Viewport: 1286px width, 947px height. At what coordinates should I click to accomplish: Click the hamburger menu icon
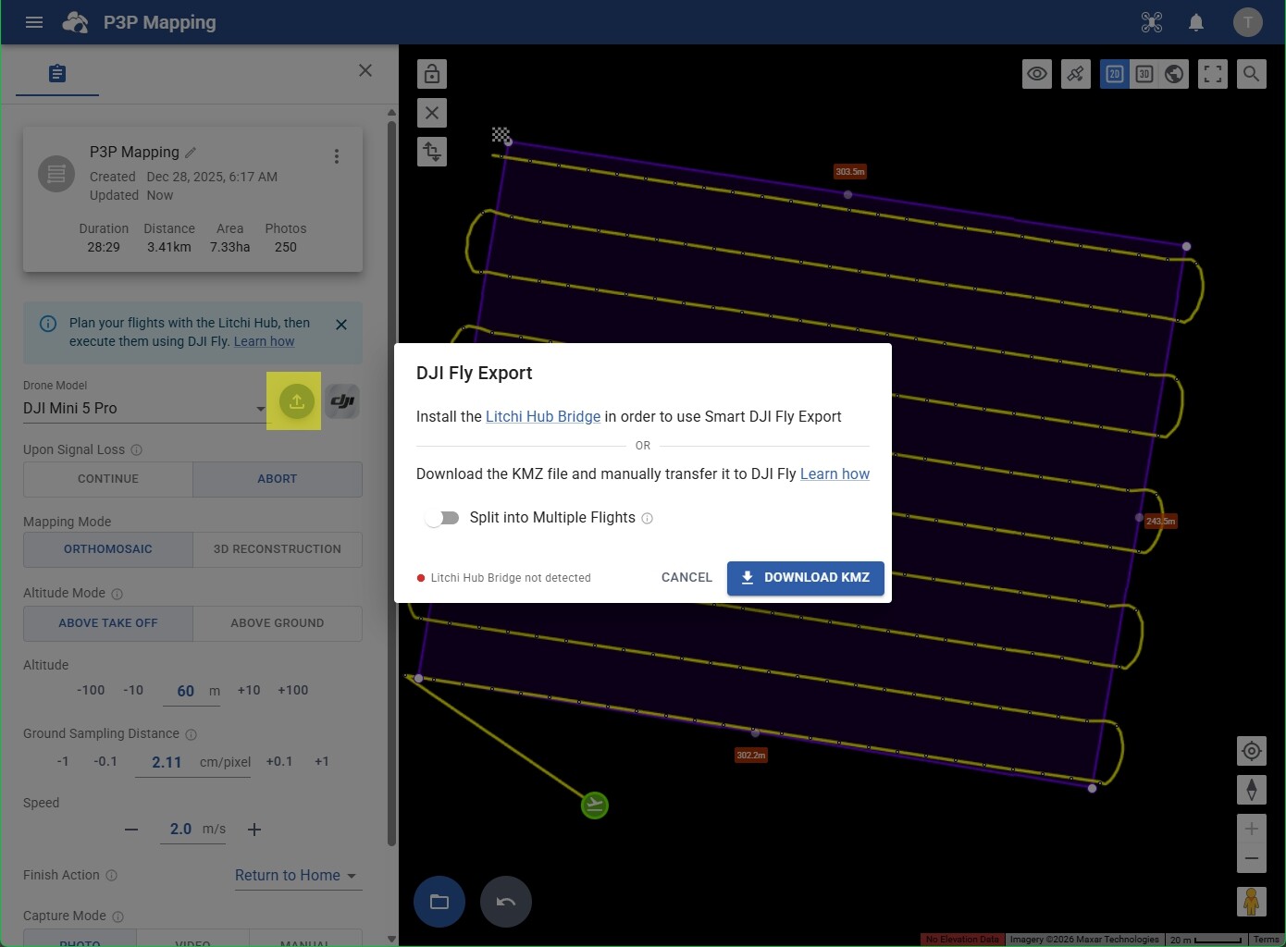(x=34, y=22)
